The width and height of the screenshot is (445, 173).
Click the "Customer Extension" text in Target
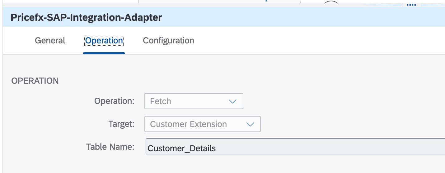(188, 124)
